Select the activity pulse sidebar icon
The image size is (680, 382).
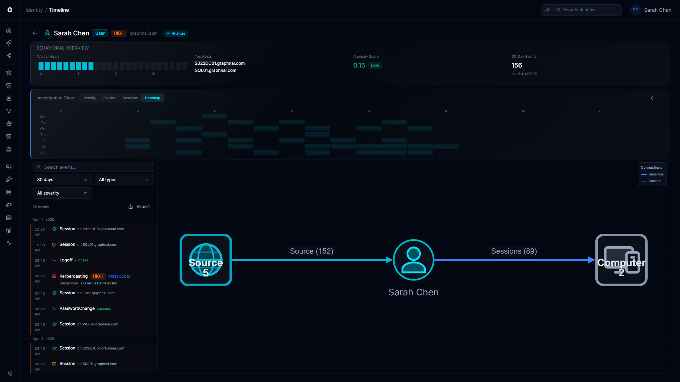(x=9, y=243)
